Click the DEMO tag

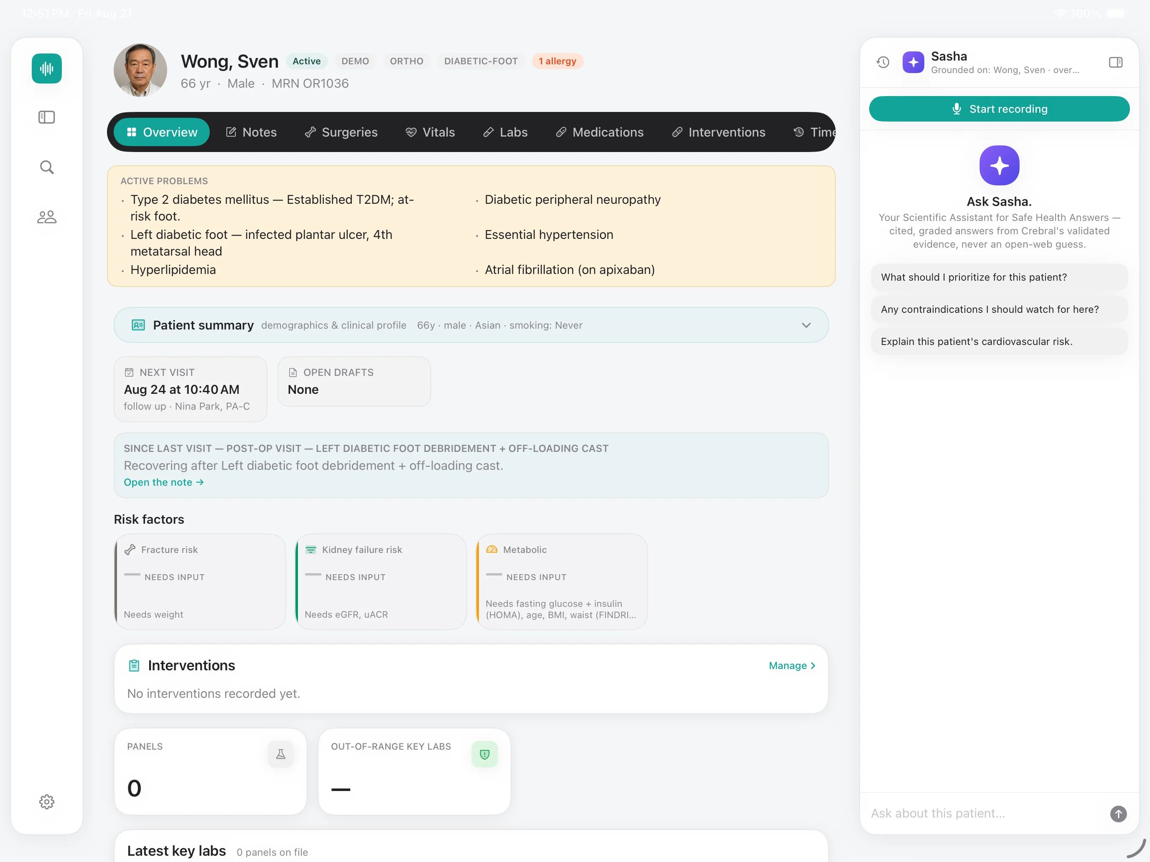click(x=355, y=61)
